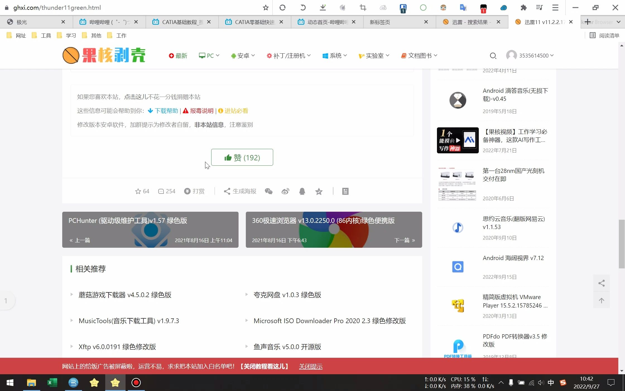The height and width of the screenshot is (391, 625).
Task: Share article to QQ icon
Action: tap(302, 191)
